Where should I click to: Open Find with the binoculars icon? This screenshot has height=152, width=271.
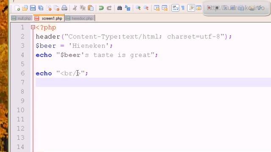click(119, 8)
